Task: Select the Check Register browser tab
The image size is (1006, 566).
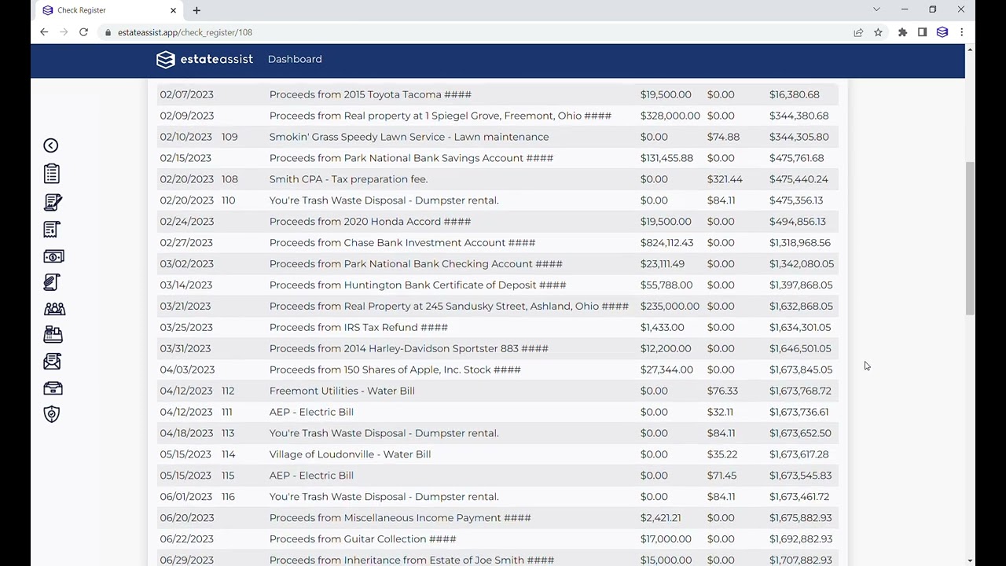Action: click(x=109, y=10)
